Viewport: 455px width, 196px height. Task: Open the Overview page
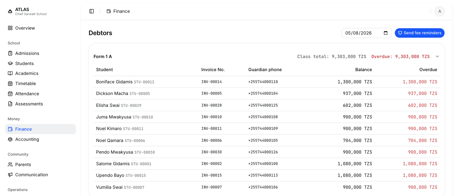41,28
